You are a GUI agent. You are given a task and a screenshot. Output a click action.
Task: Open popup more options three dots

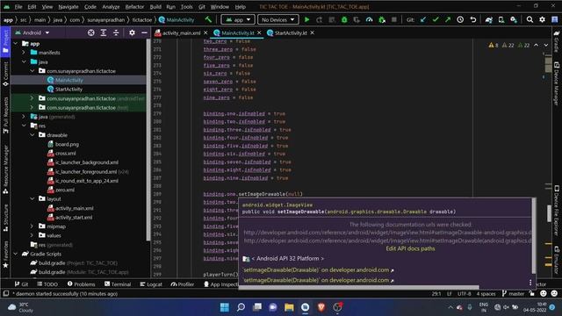coord(530,283)
